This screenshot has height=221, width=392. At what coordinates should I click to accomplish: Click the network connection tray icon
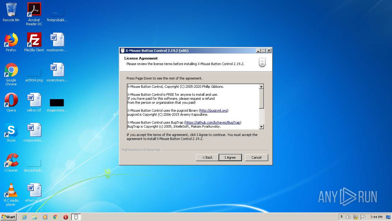[x=355, y=217]
